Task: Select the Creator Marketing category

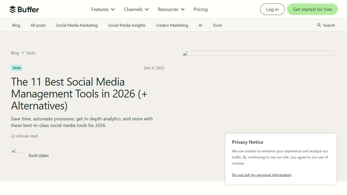Action: click(x=172, y=25)
